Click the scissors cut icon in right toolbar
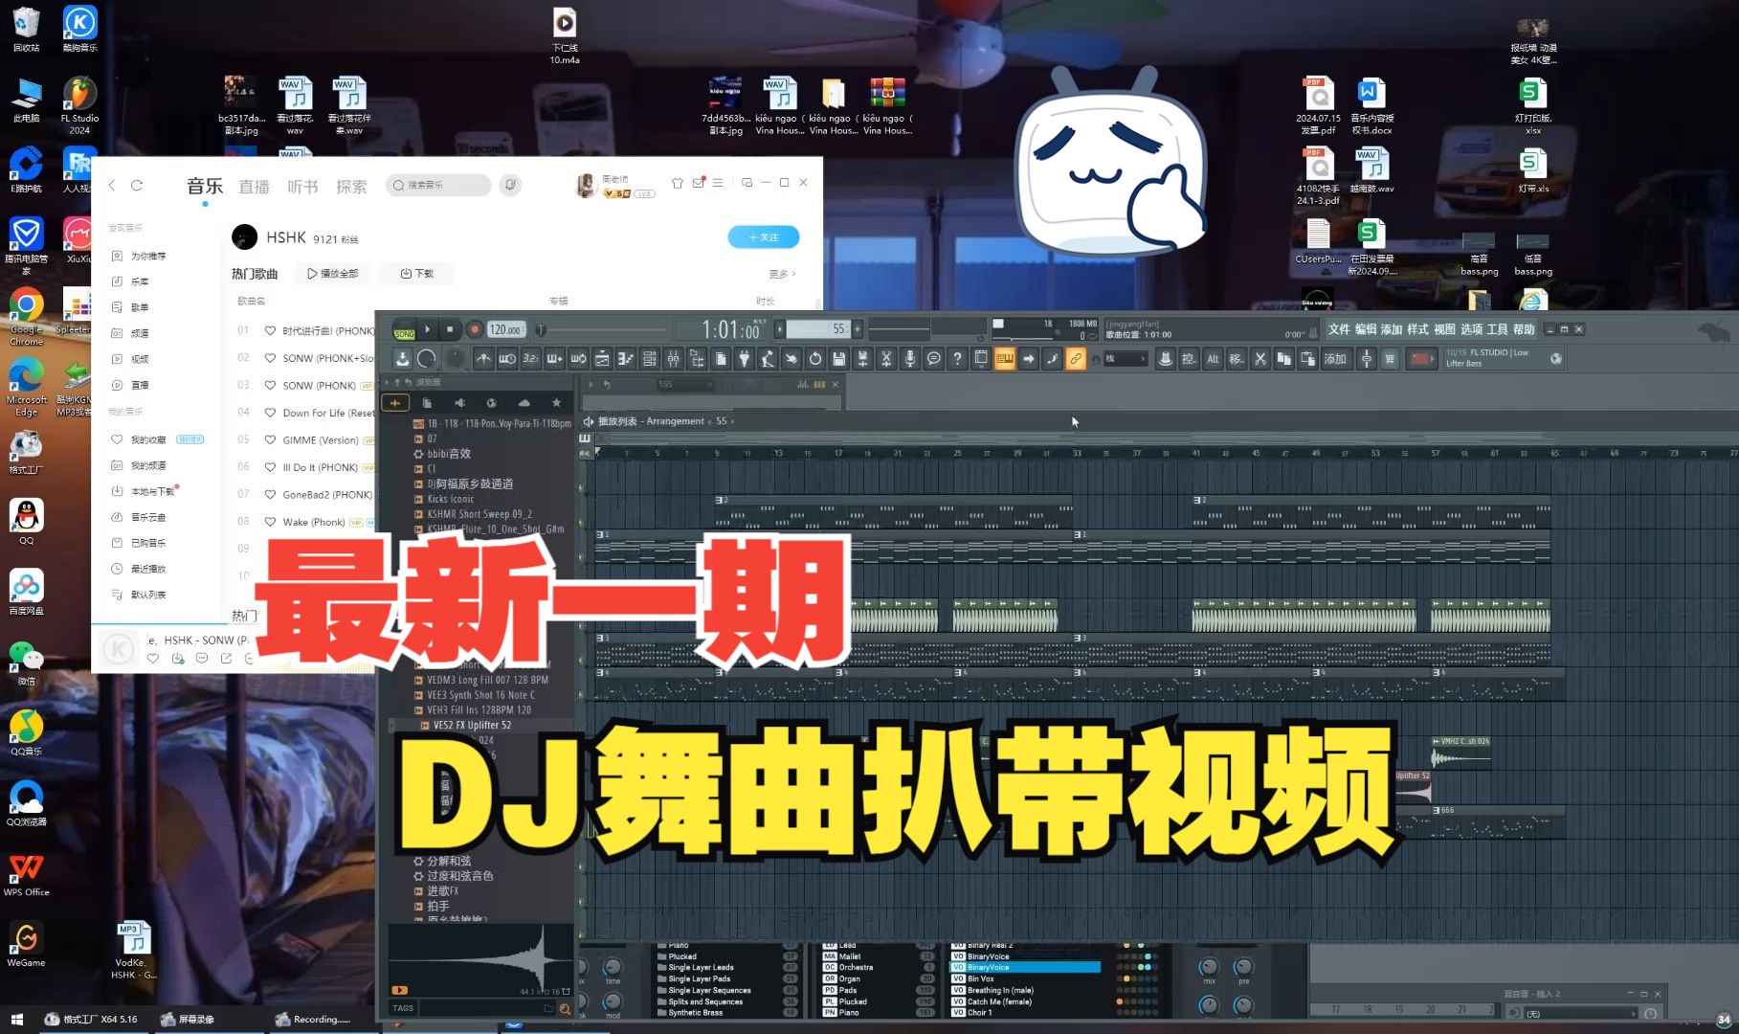The height and width of the screenshot is (1034, 1739). (x=1260, y=358)
